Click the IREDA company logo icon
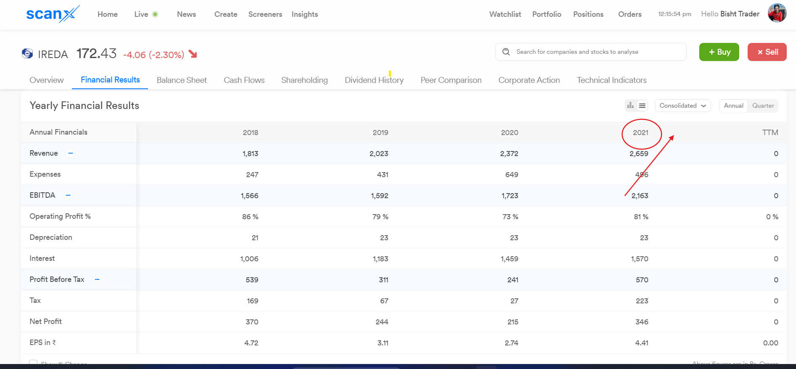The height and width of the screenshot is (369, 796). point(27,53)
